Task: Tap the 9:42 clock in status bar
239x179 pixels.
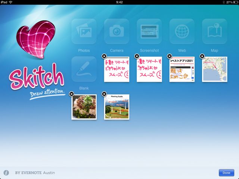Action: point(119,2)
